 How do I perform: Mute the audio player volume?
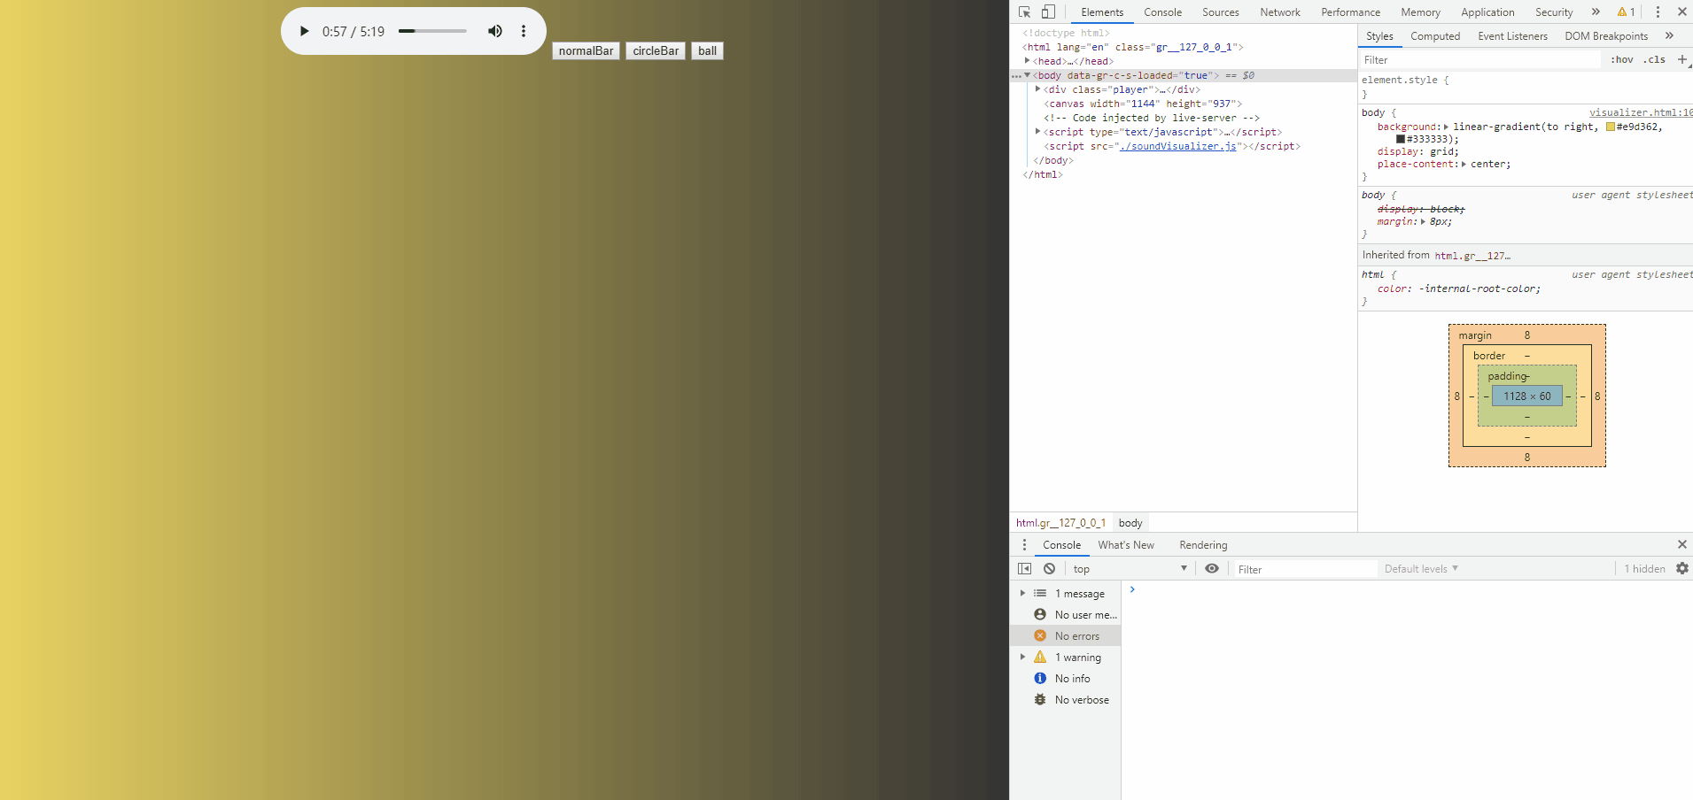[x=495, y=32]
